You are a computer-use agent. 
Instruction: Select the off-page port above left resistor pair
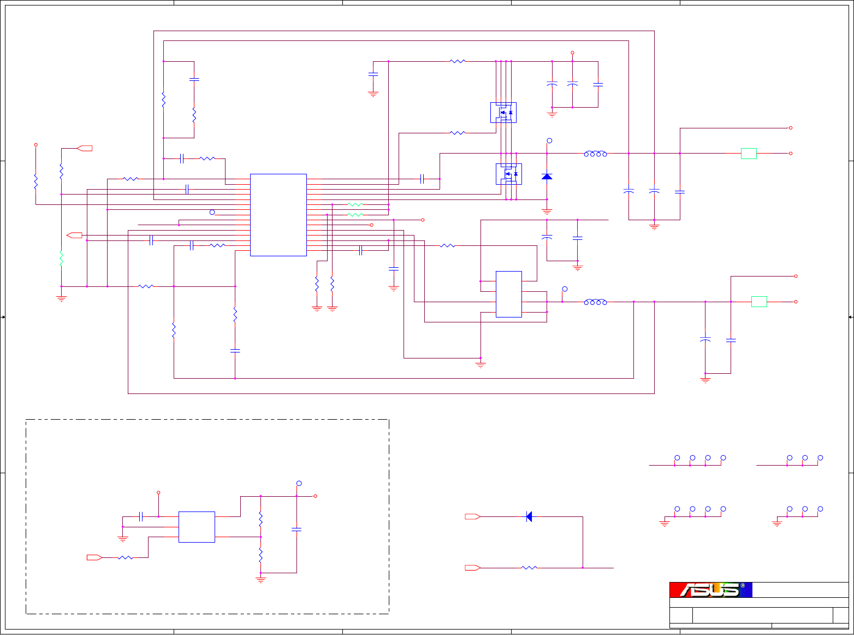pos(85,148)
